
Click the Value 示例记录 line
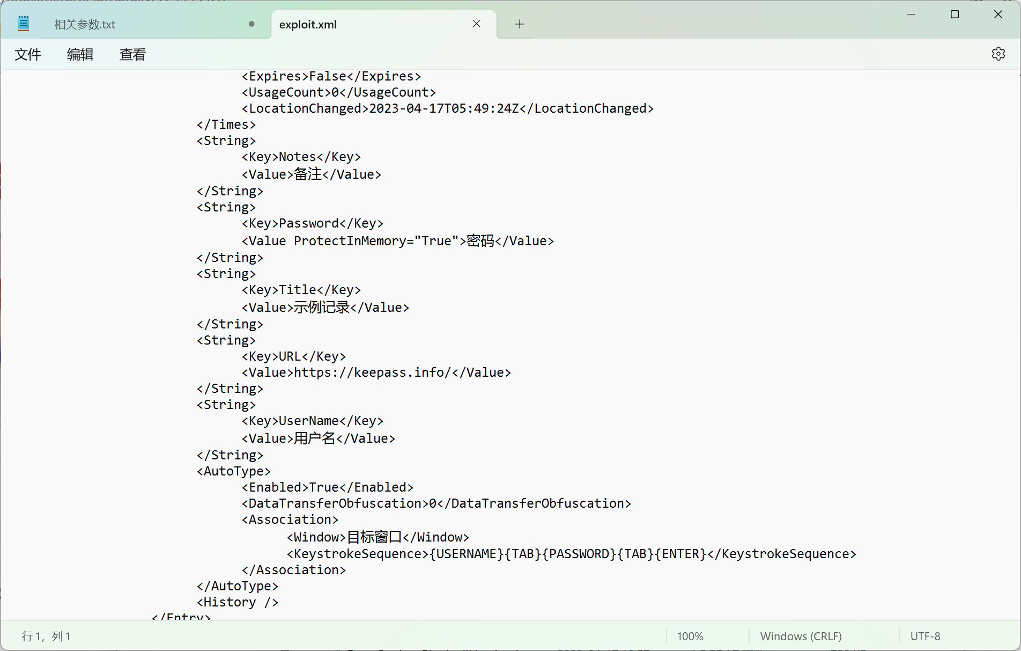click(325, 307)
